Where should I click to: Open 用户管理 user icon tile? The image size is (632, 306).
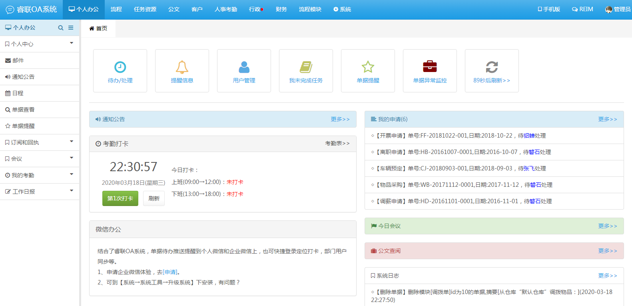(244, 67)
